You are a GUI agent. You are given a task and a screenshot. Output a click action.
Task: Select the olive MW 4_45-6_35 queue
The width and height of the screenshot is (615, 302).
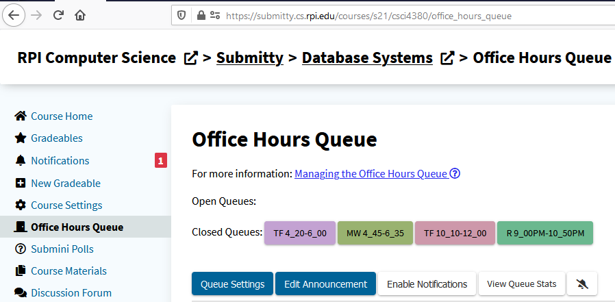[375, 233]
